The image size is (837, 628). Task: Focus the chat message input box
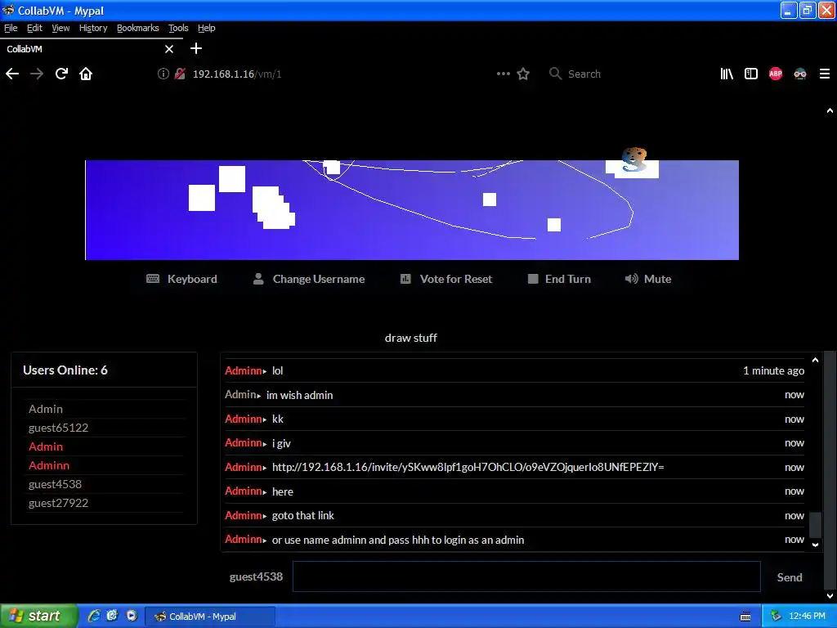point(526,576)
